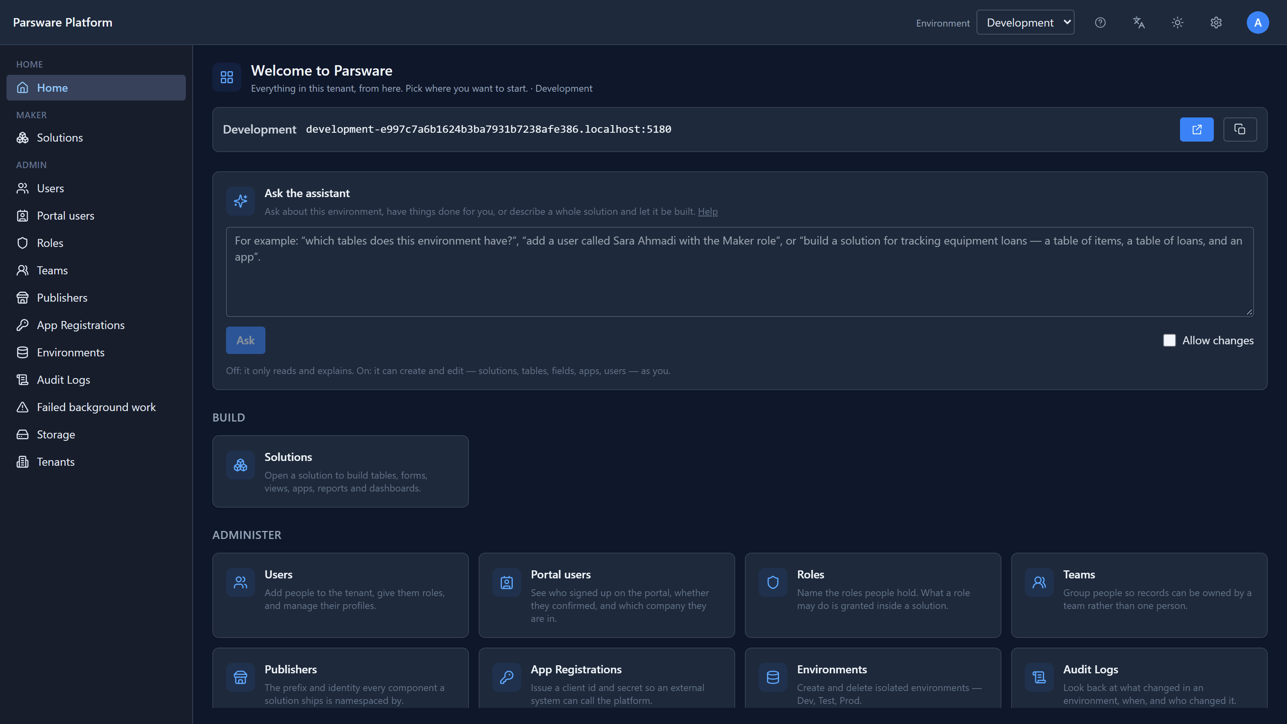Open Teams in the sidebar

point(96,270)
